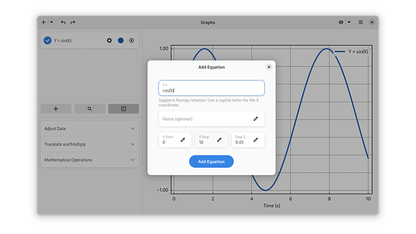Open the settings gear for Y = sin(X)
416x234 pixels.
point(109,41)
